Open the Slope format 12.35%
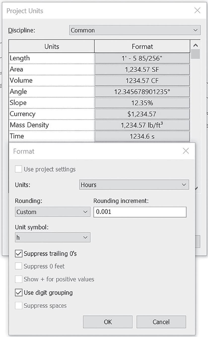 (142, 103)
